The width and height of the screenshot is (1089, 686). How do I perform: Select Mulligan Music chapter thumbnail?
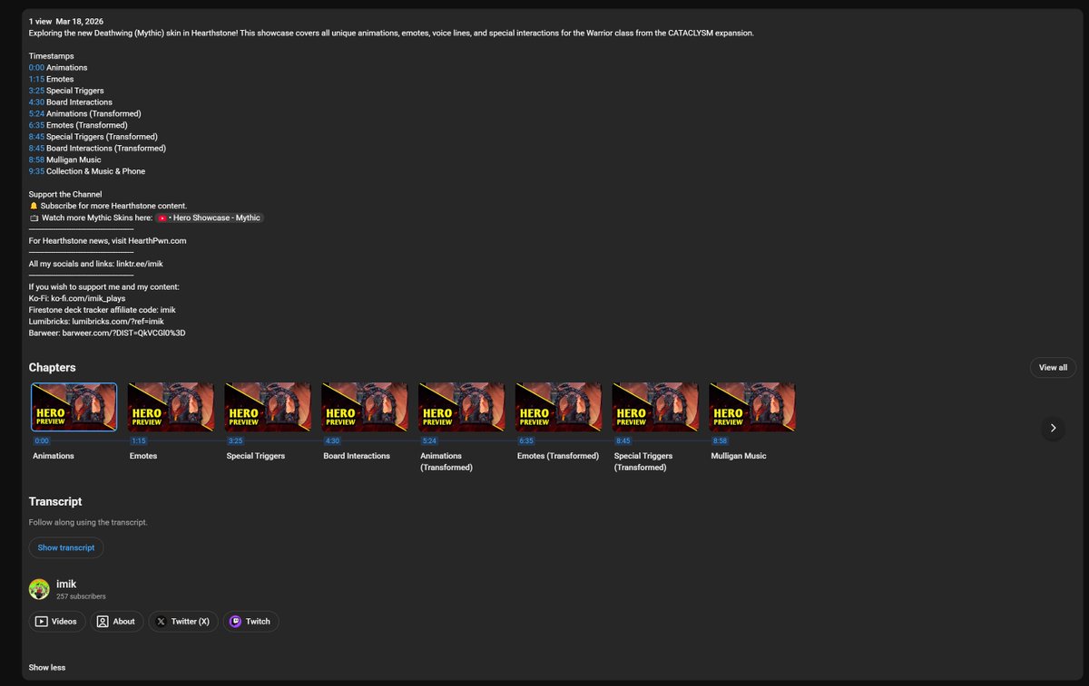[x=751, y=407]
